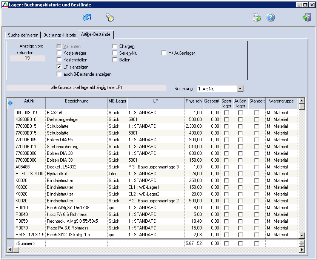Click the application logo in title bar
Screen dimensions: 317x260
[5, 5]
